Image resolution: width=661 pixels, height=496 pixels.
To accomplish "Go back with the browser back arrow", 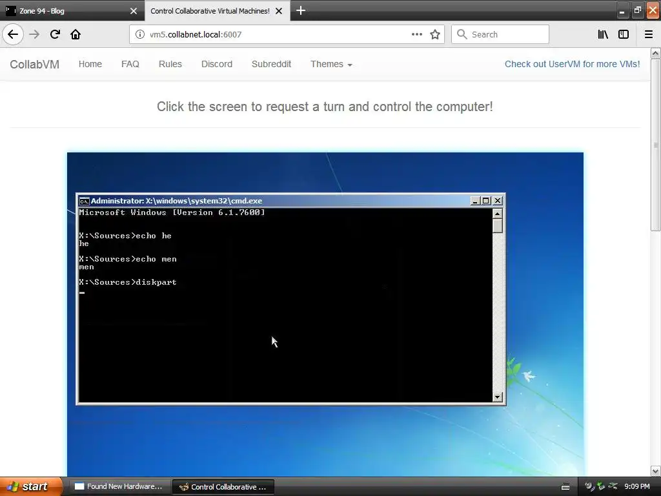I will point(13,34).
